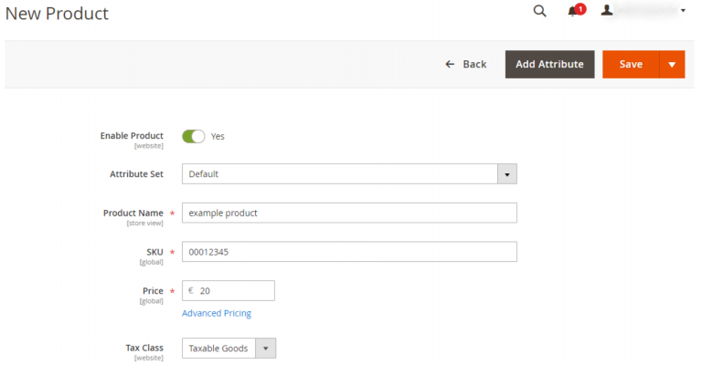
Task: Expand the account menu caret
Action: click(683, 11)
